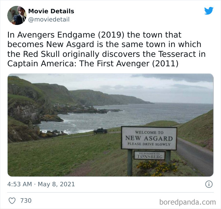Visit the @moviedetail handle link
The height and width of the screenshot is (209, 221).
click(x=49, y=19)
